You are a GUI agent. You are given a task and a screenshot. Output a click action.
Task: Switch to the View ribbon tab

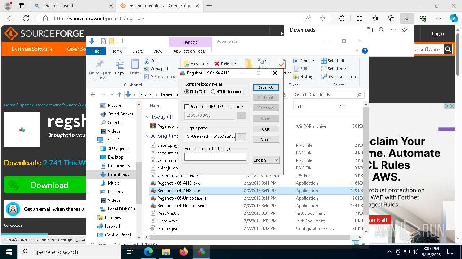(x=158, y=51)
